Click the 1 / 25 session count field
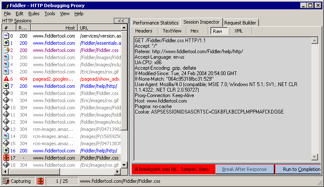This screenshot has width=324, height=187. 62,181
